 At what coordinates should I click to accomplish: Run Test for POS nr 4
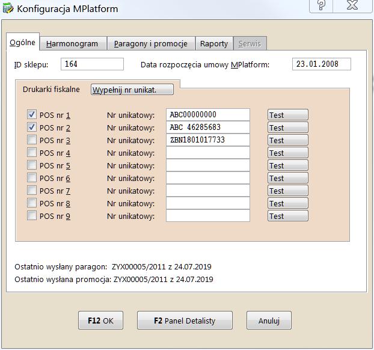click(288, 153)
